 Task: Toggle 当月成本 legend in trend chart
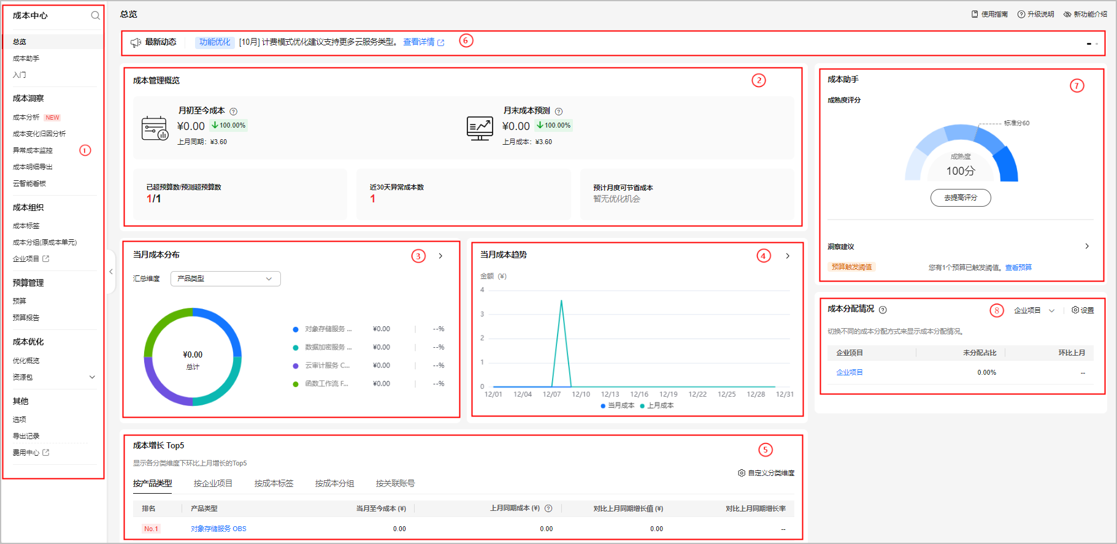click(617, 405)
